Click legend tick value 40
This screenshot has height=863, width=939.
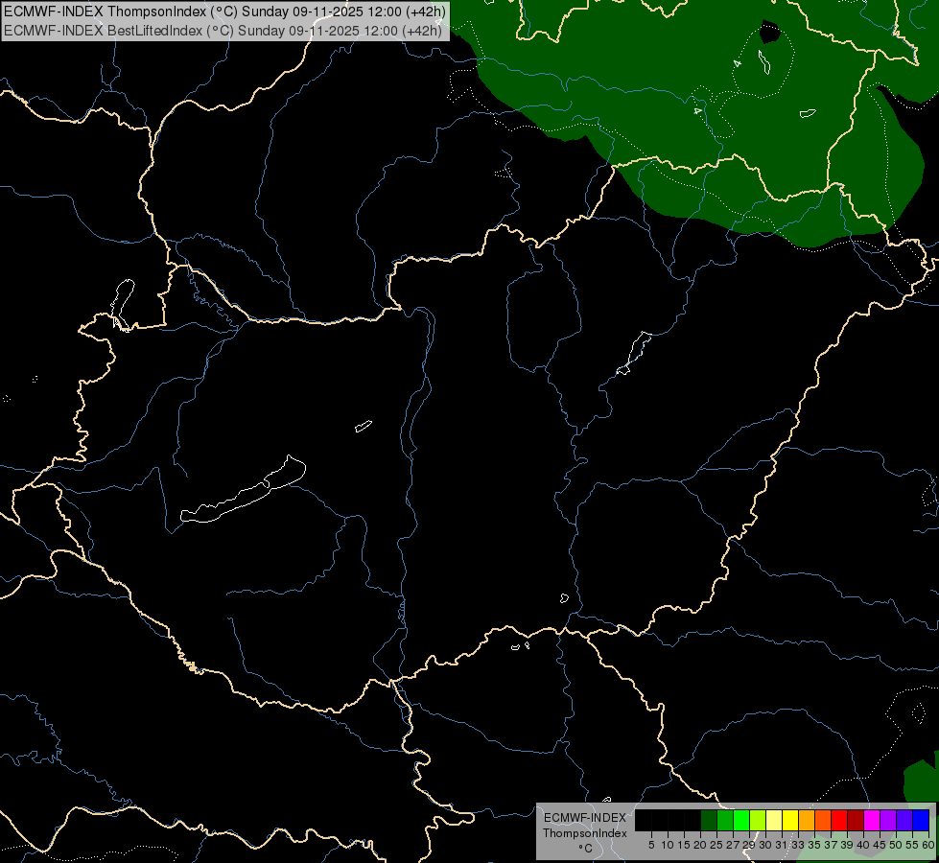[863, 845]
